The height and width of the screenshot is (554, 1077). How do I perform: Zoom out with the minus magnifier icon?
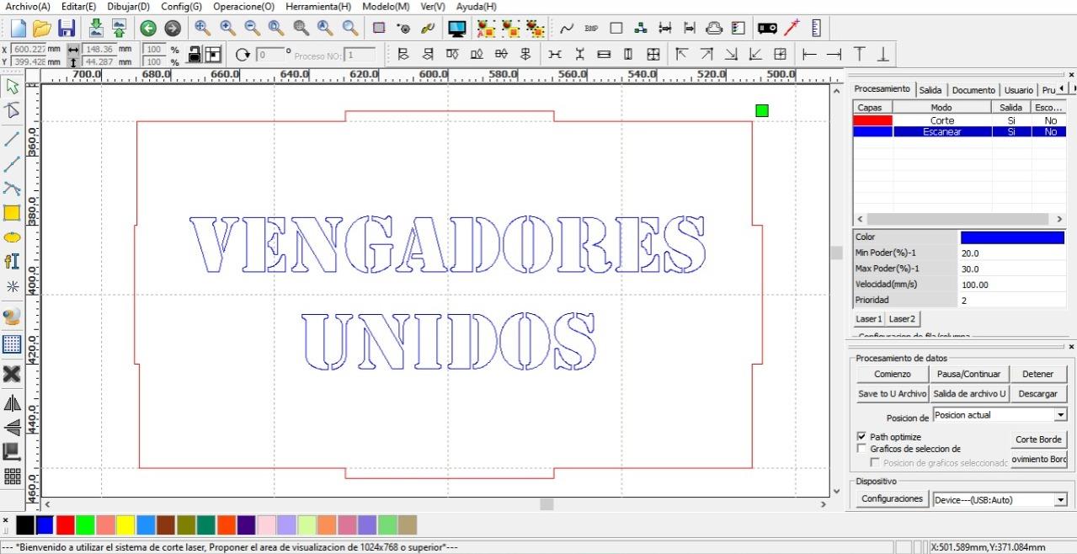(252, 29)
